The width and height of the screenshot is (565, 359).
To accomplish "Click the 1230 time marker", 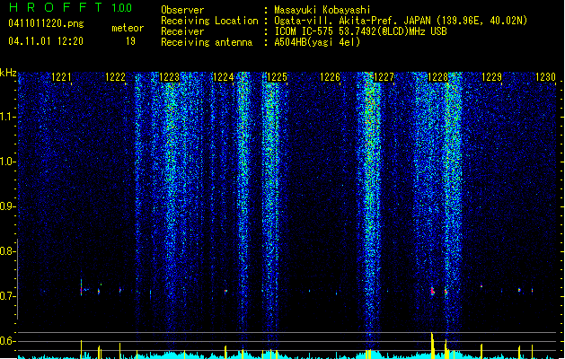I will point(546,77).
